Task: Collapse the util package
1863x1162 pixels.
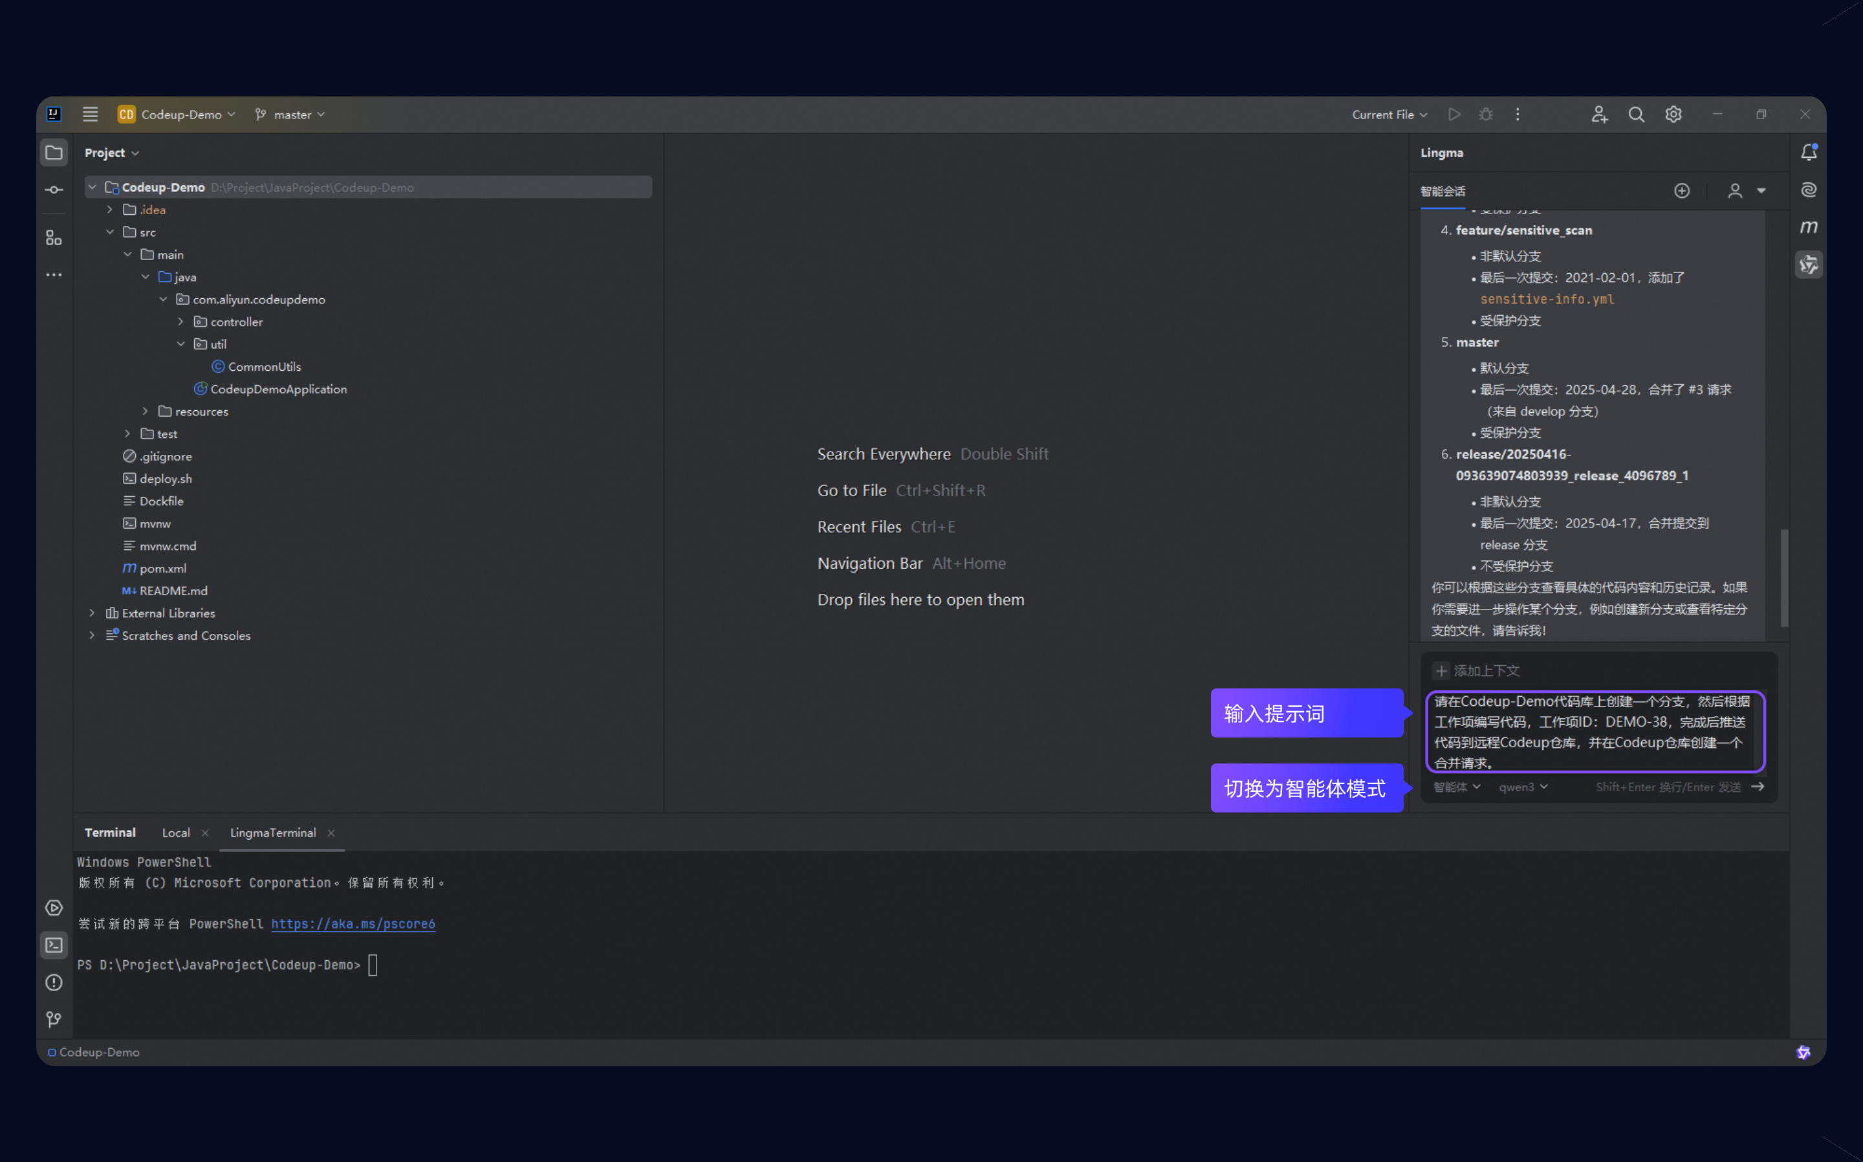Action: (180, 344)
